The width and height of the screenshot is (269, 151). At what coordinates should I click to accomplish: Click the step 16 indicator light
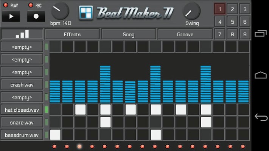(x=243, y=146)
